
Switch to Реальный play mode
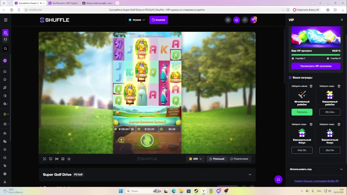(217, 159)
